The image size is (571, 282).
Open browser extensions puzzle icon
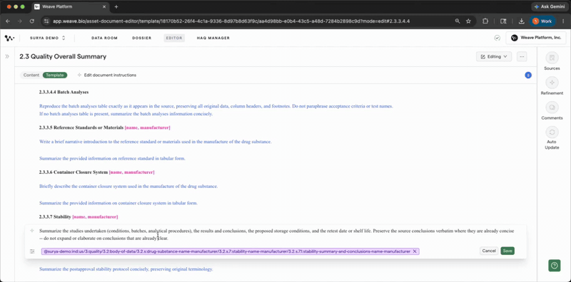click(x=485, y=21)
